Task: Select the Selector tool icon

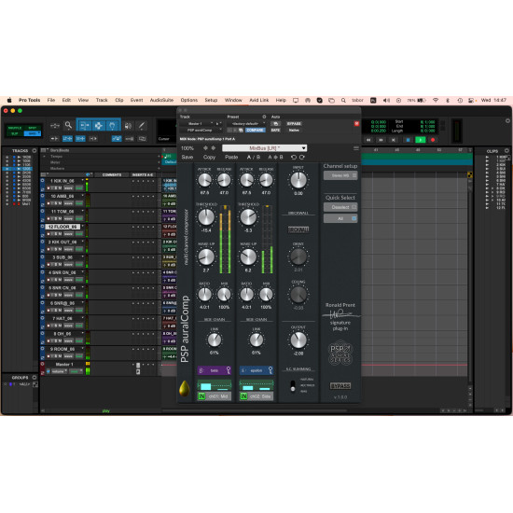Action: tap(98, 126)
